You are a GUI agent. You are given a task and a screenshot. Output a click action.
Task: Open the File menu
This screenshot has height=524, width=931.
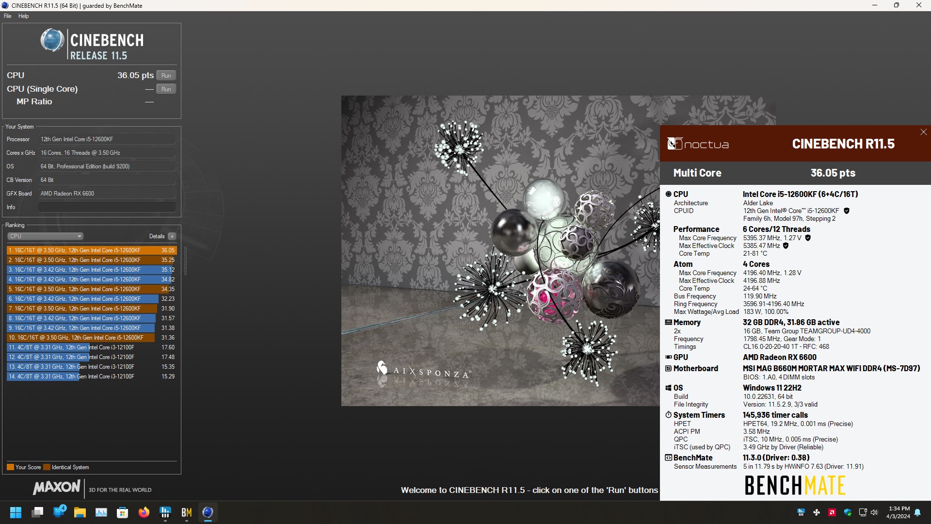click(x=8, y=16)
